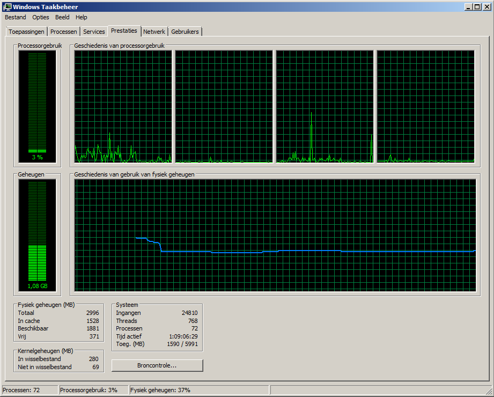This screenshot has width=494, height=397.
Task: Click the Niet in wisselbestand value 69
Action: tap(96, 367)
